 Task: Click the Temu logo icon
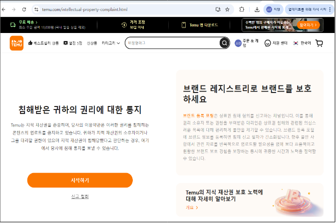coord(16,43)
